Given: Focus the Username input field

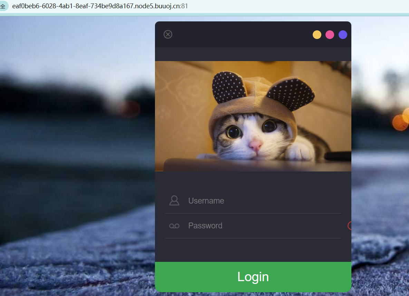Looking at the screenshot, I should click(262, 201).
